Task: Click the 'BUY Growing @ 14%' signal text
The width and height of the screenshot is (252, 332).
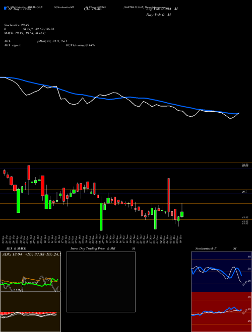Action: pyautogui.click(x=80, y=45)
